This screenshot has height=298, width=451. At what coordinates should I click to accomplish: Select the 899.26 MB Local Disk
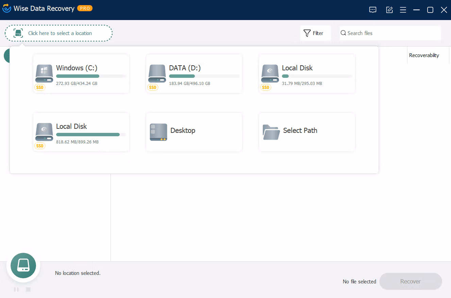click(81, 132)
